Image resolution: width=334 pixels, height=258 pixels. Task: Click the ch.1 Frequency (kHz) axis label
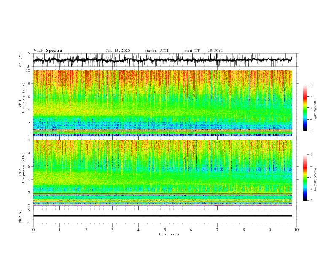(22, 103)
